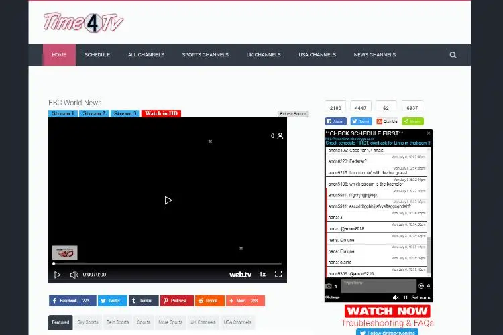Click the chat message input field

click(378, 286)
